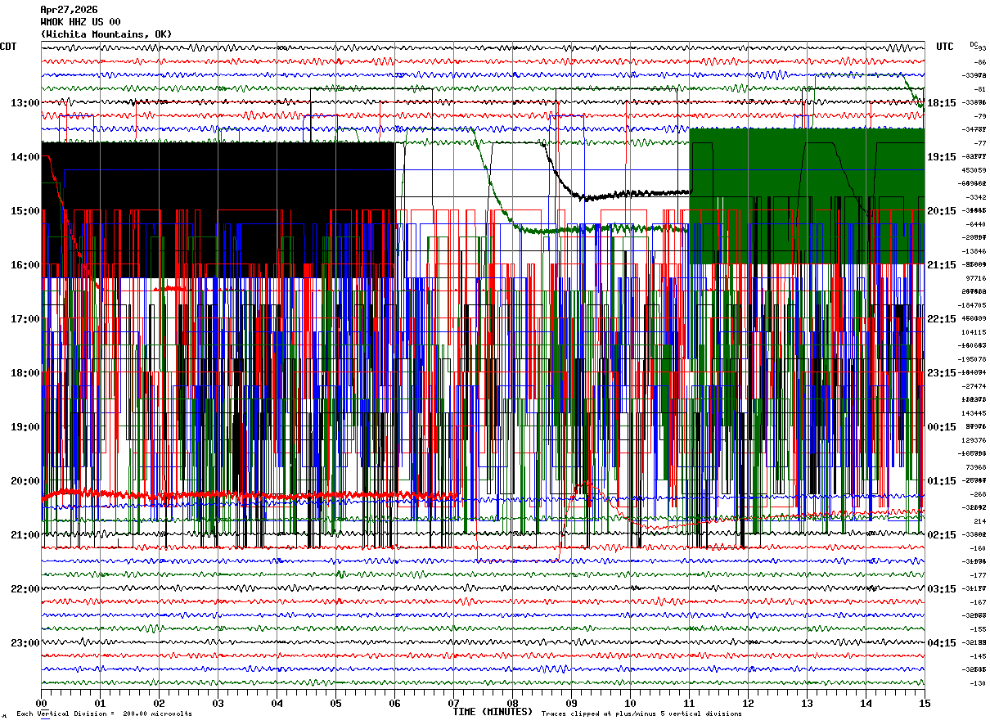Click the 23:00 CDT time marker
The width and height of the screenshot is (990, 725).
point(25,643)
